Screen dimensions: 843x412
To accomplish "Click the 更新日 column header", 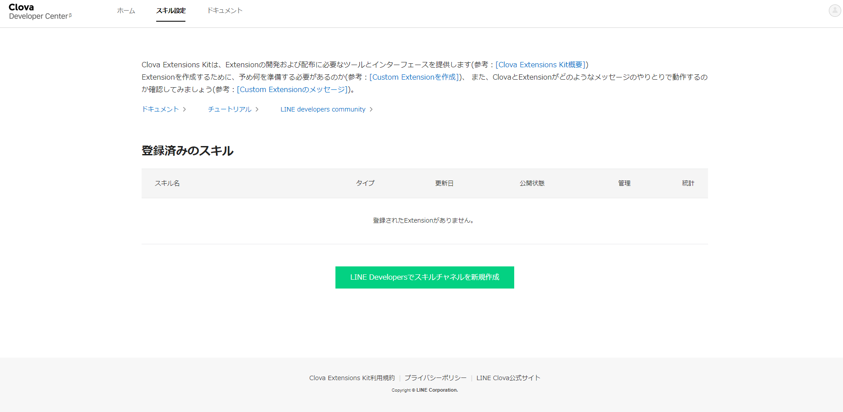I will pos(444,183).
